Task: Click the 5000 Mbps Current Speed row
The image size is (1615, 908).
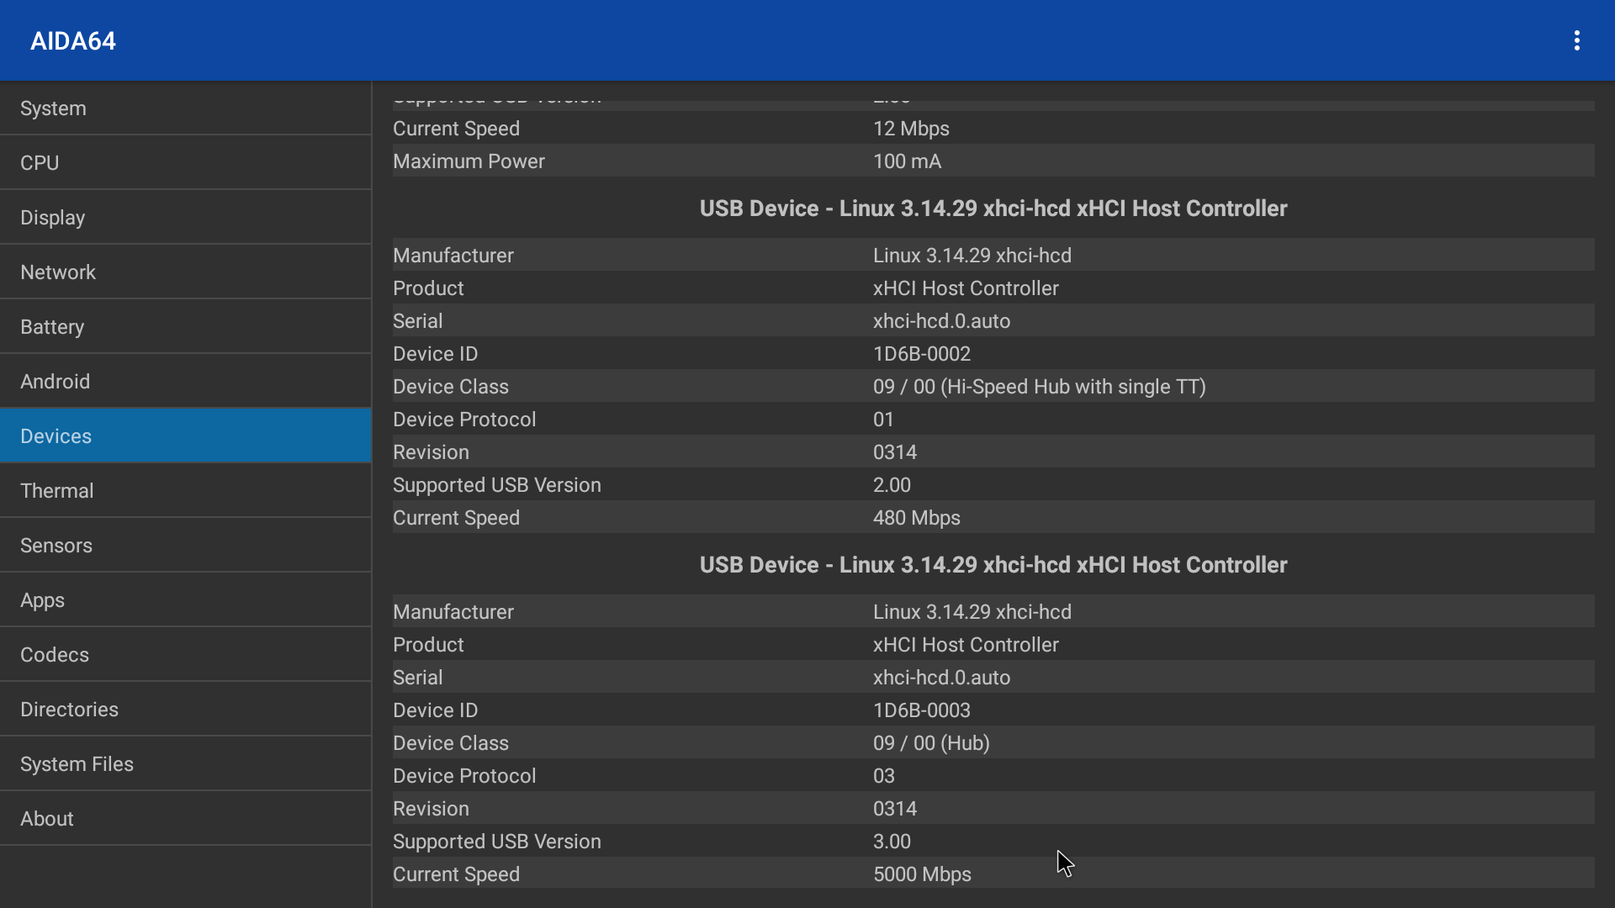Action: click(993, 874)
